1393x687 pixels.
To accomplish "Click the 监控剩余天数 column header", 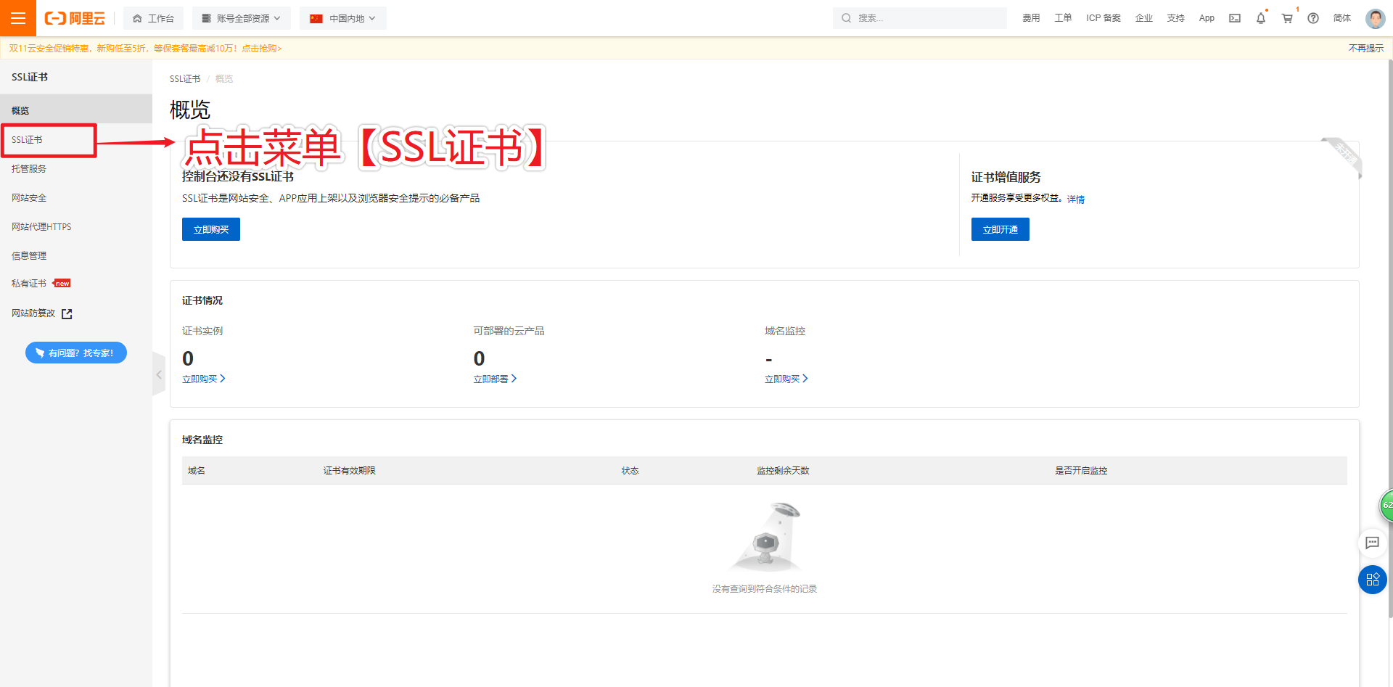I will (x=783, y=471).
